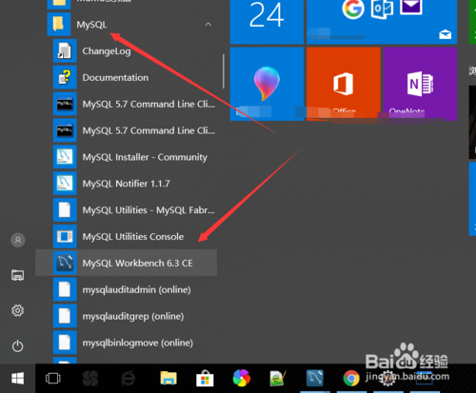Click the MySQL Workbench 6.3 CE dolphin icon
476x393 pixels.
click(65, 263)
